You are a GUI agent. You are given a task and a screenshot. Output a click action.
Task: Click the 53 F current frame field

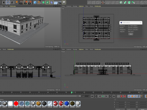pyautogui.click(x=143, y=93)
